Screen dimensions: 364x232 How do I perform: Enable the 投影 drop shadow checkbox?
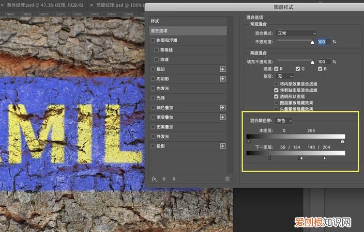pyautogui.click(x=153, y=146)
